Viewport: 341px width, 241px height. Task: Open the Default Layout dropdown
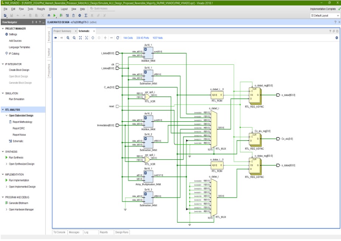point(325,16)
